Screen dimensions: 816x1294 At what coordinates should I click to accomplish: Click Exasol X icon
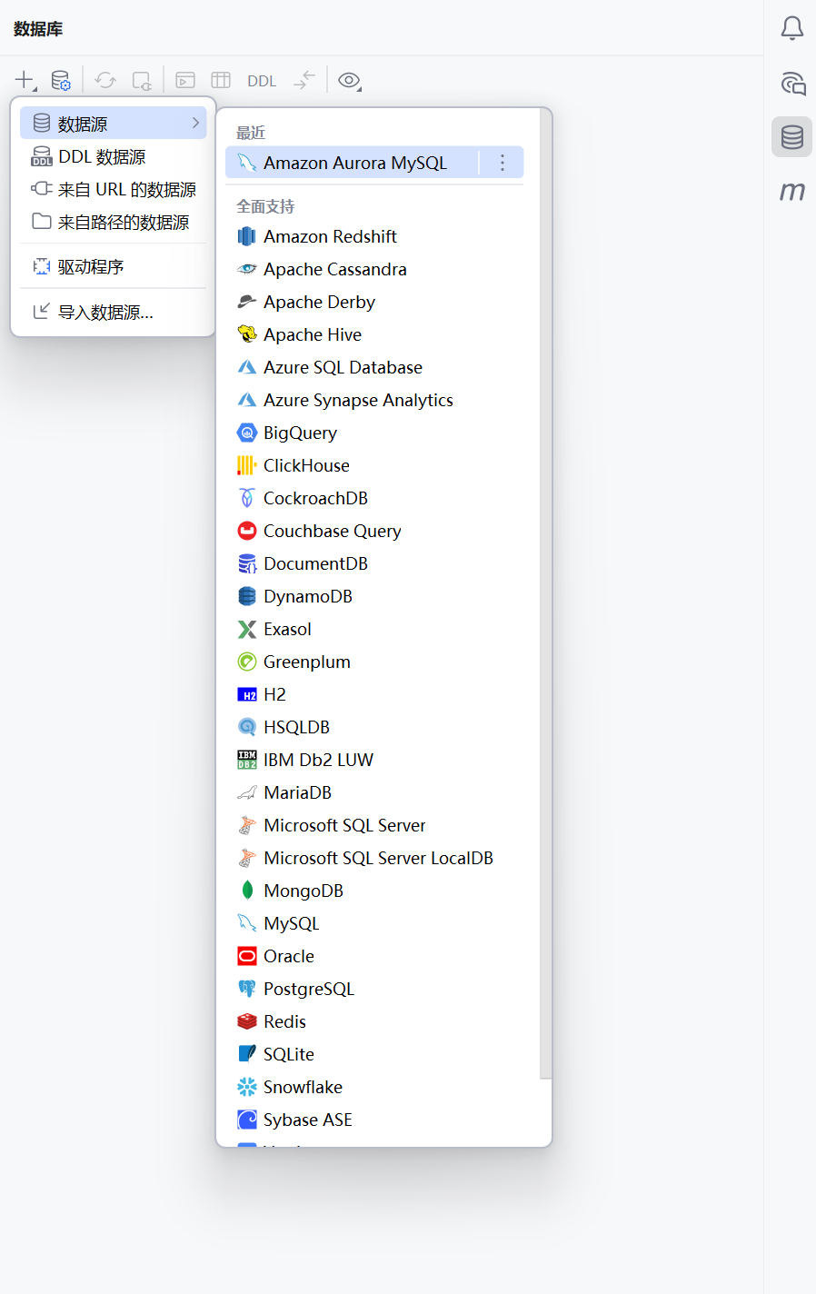click(x=247, y=629)
